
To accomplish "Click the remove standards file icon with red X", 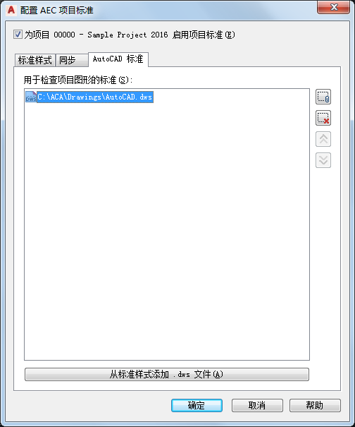I will point(323,118).
